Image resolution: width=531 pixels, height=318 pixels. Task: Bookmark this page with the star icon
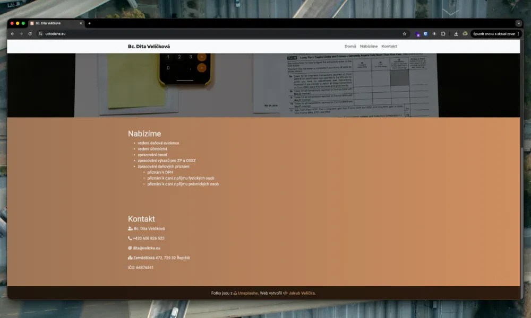point(405,34)
